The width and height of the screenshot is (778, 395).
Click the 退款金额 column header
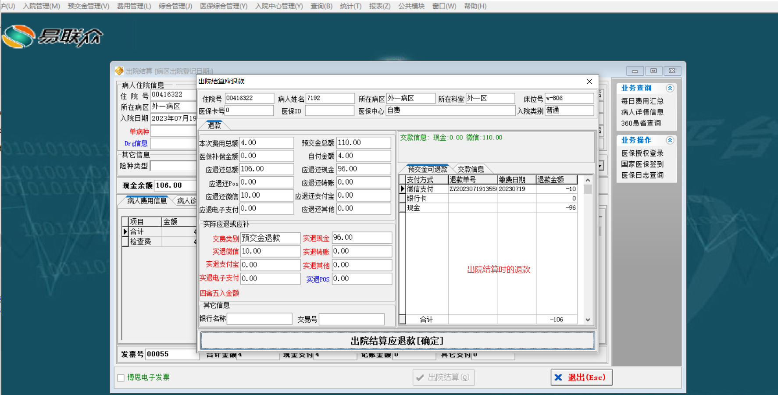557,180
